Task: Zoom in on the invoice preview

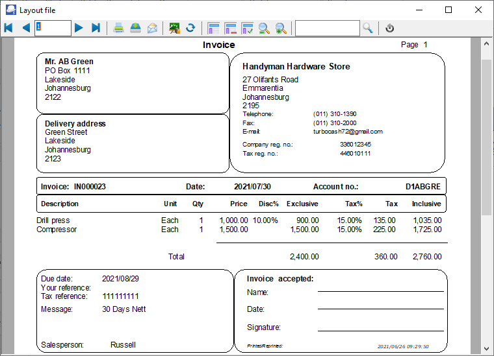Action: (x=281, y=28)
